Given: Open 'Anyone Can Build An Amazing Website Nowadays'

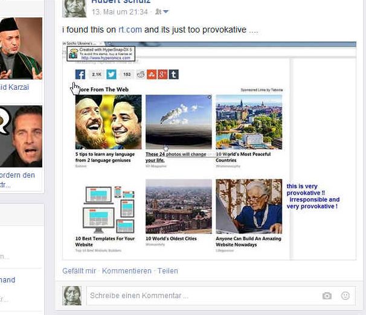Looking at the screenshot, I should click(x=248, y=242).
